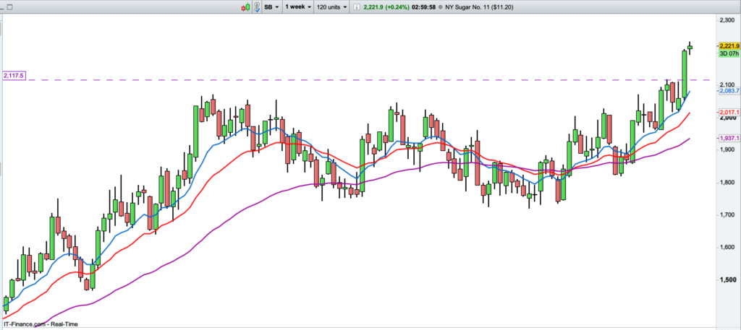Open the SB symbol dropdown
Screen dimensions: 741x330
[x=272, y=6]
